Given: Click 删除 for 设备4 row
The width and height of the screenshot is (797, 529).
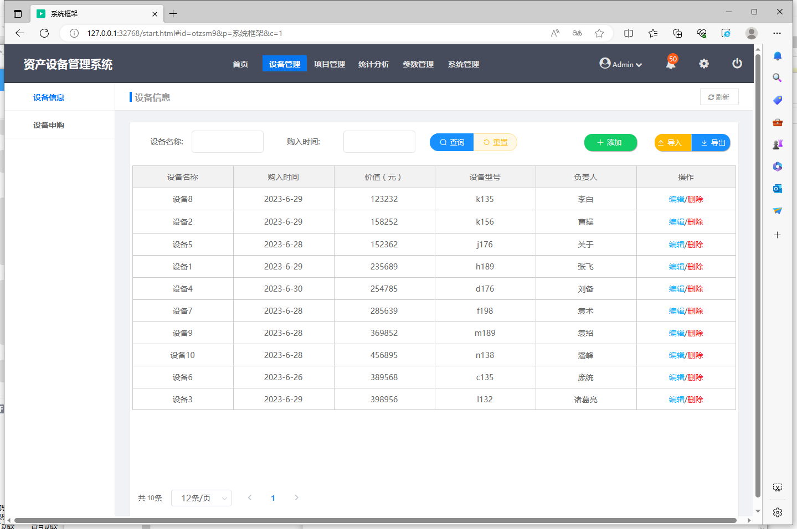Looking at the screenshot, I should (695, 289).
